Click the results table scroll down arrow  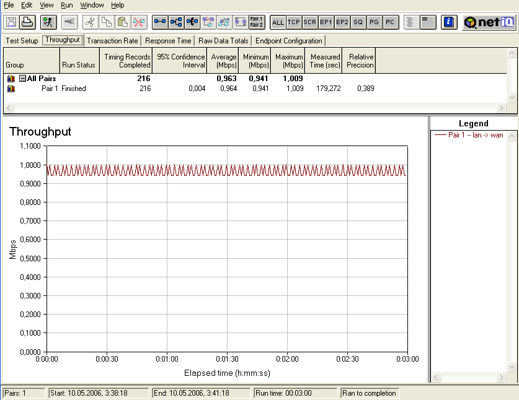[512, 98]
